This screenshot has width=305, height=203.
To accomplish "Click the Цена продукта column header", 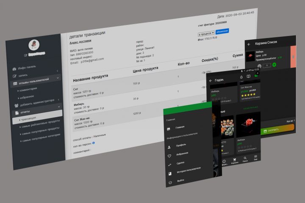I will click(145, 69).
